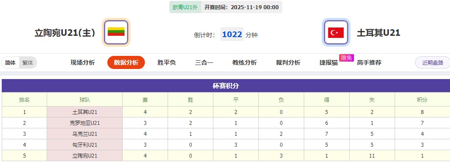The width and height of the screenshot is (450, 162).
Task: Click the 积分 column header
Action: tap(422, 100)
